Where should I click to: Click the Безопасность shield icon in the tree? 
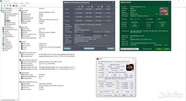pos(3,45)
